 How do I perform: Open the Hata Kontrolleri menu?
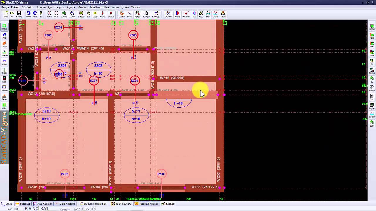(99, 7)
